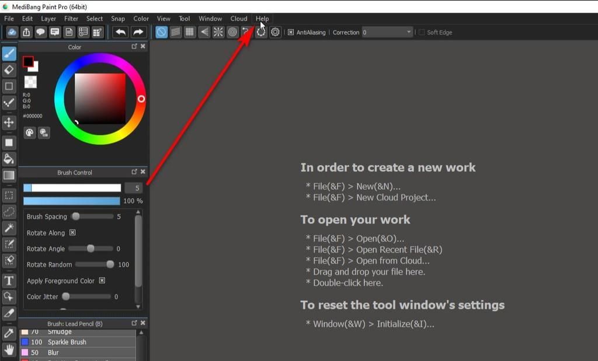Select the Move tool
This screenshot has height=361, width=598.
click(9, 122)
